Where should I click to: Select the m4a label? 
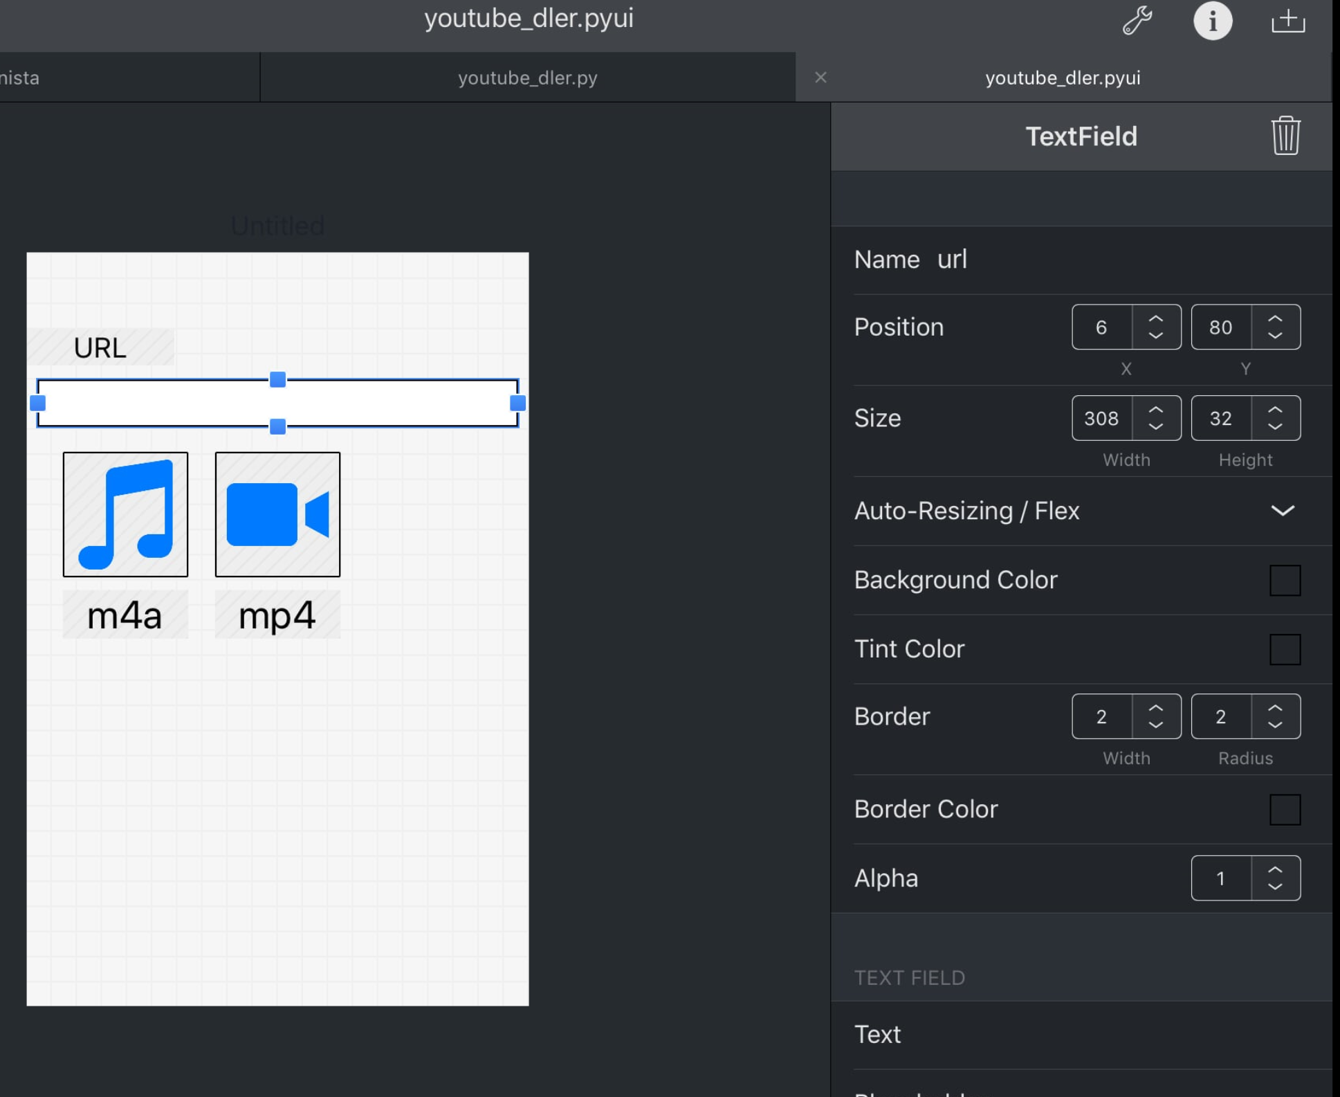(x=125, y=615)
